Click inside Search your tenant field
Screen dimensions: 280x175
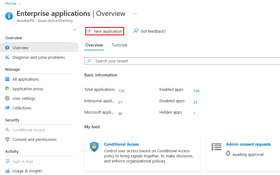[179, 61]
